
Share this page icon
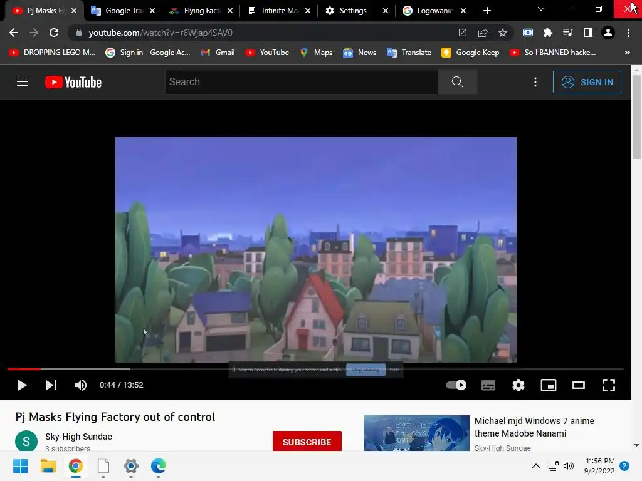tap(483, 33)
